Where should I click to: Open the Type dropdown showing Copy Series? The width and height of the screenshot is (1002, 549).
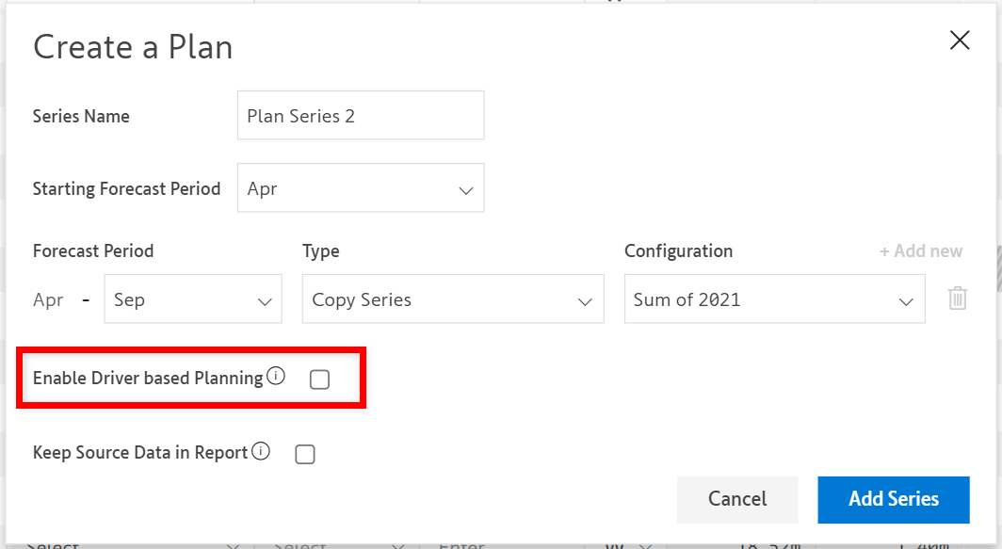click(x=453, y=299)
